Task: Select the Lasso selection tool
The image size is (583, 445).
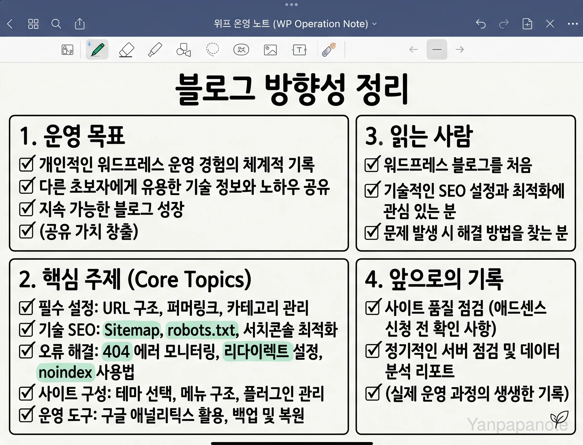Action: (x=212, y=49)
